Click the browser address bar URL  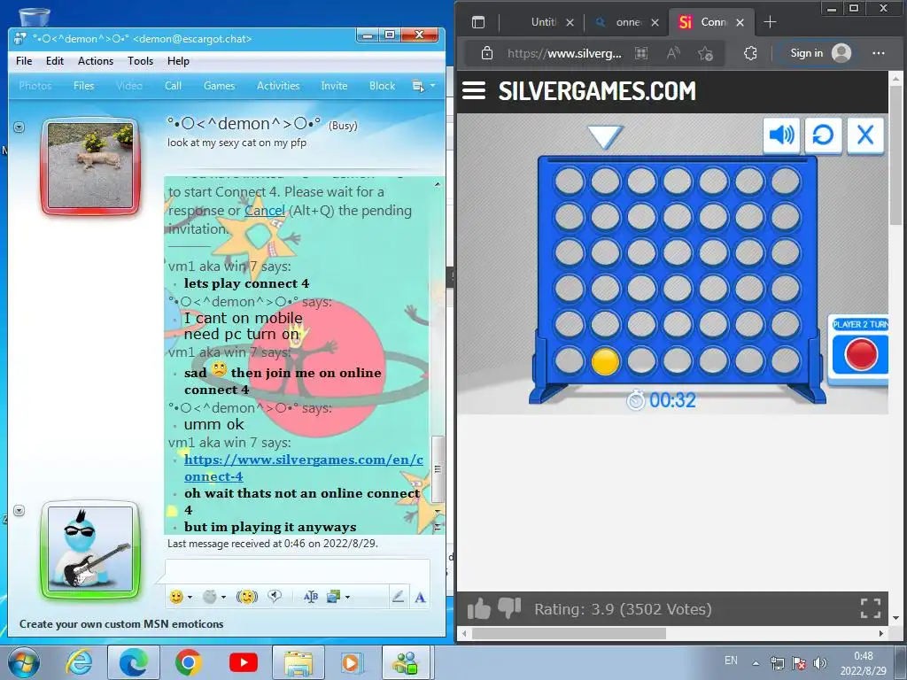[564, 54]
